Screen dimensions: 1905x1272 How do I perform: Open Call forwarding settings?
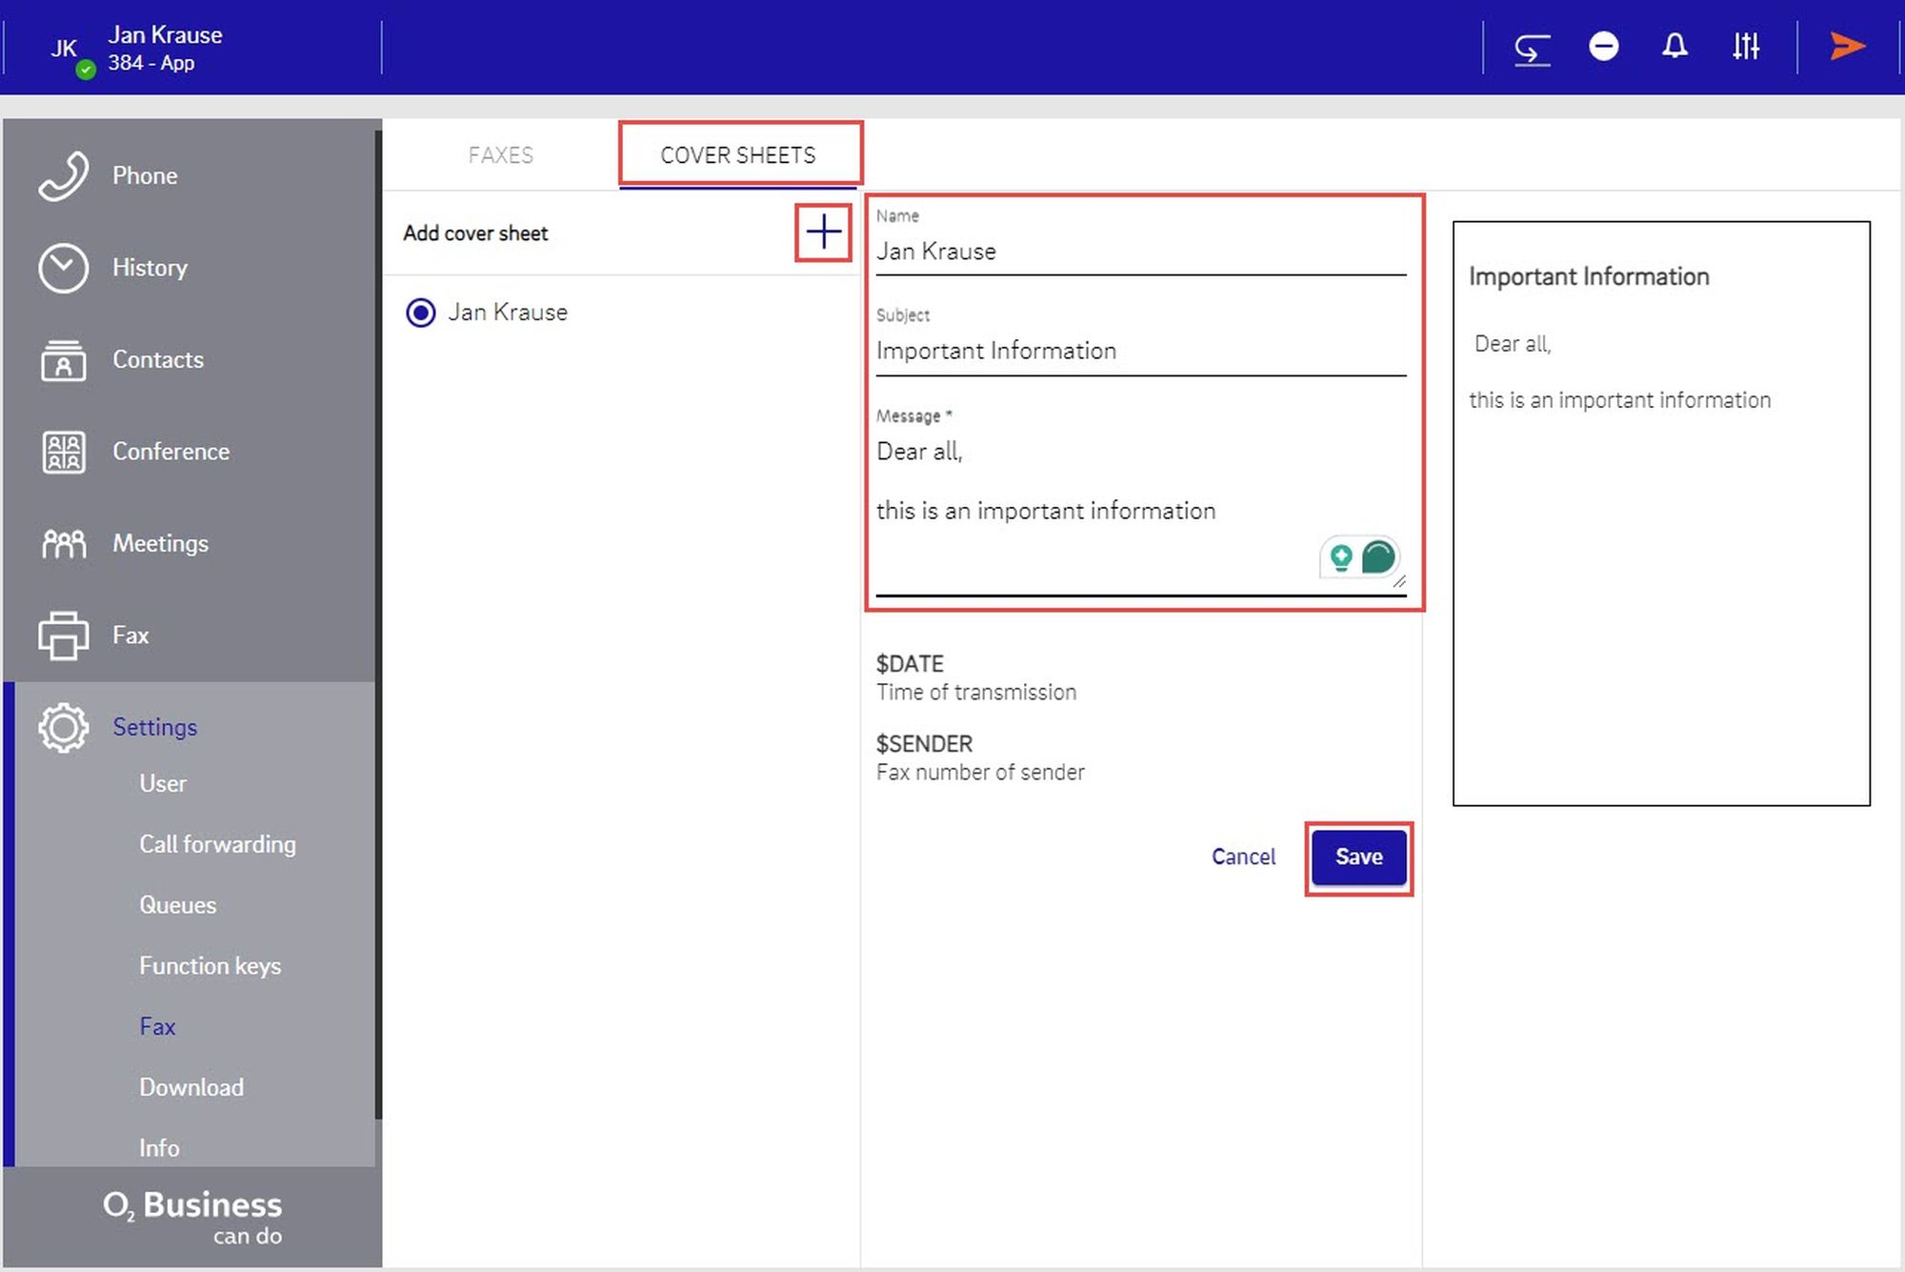(217, 844)
